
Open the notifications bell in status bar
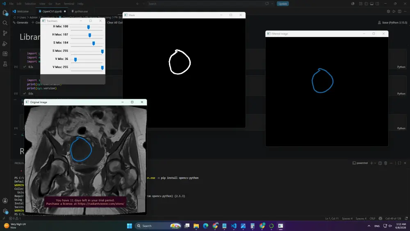[x=406, y=218]
